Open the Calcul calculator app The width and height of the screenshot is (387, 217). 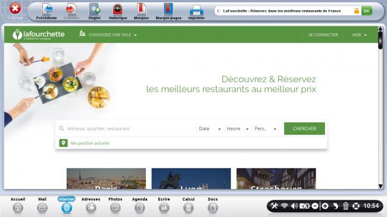point(188,205)
